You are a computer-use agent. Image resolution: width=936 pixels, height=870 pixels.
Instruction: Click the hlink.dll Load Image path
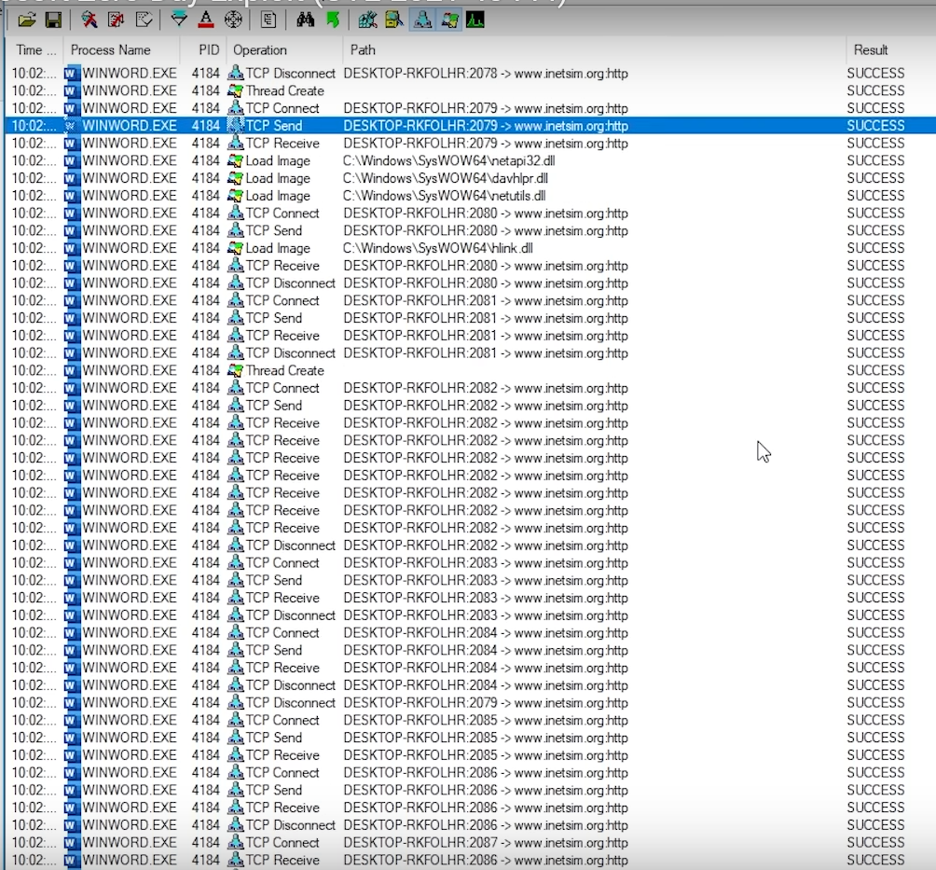coord(438,248)
